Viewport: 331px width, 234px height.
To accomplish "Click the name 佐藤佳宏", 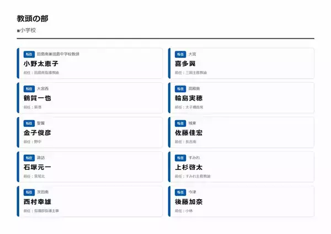I will [x=189, y=132].
